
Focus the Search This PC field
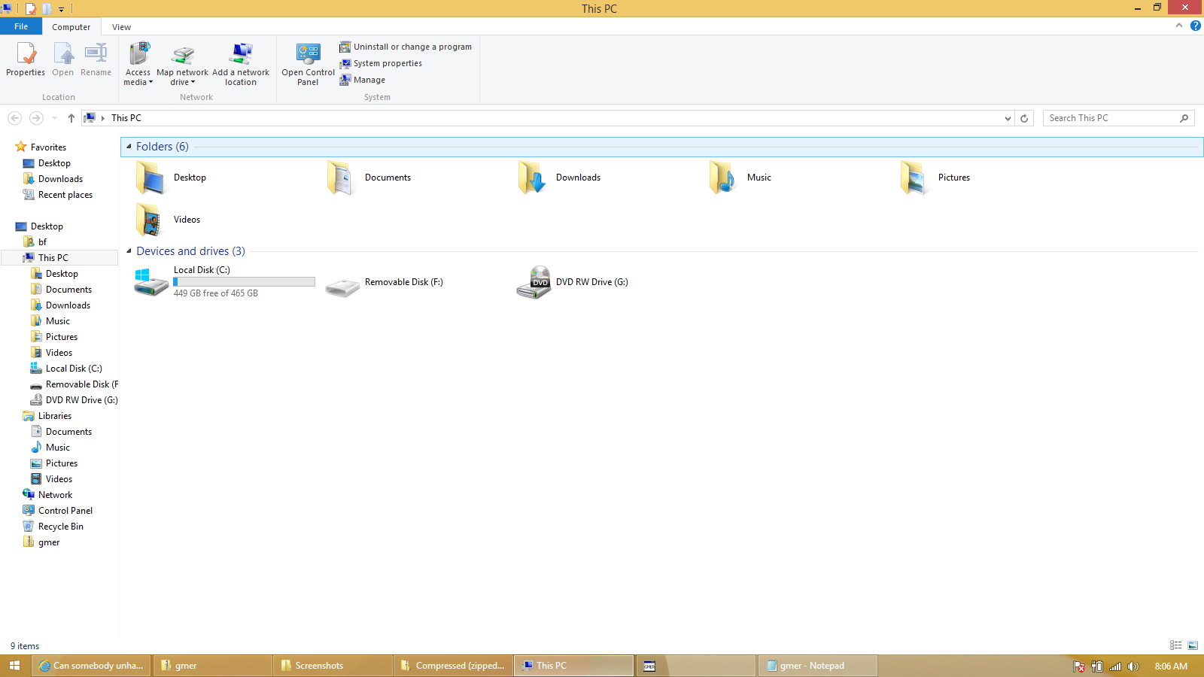[1118, 118]
